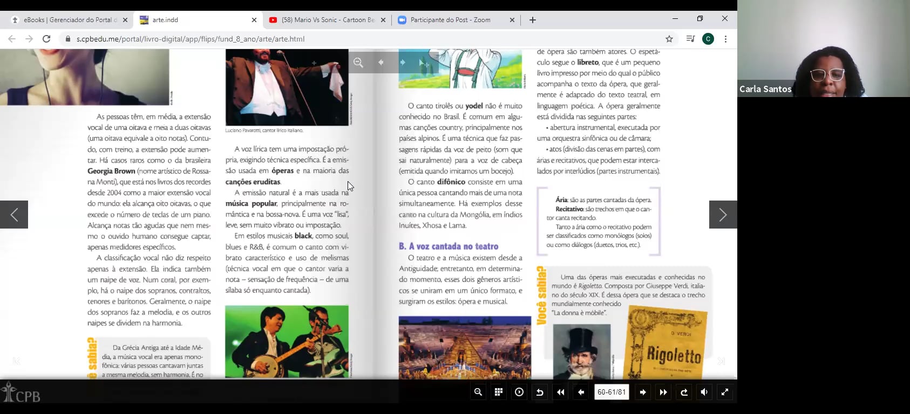This screenshot has height=414, width=910.
Task: Flip to the next page with right chevron
Action: (x=723, y=215)
